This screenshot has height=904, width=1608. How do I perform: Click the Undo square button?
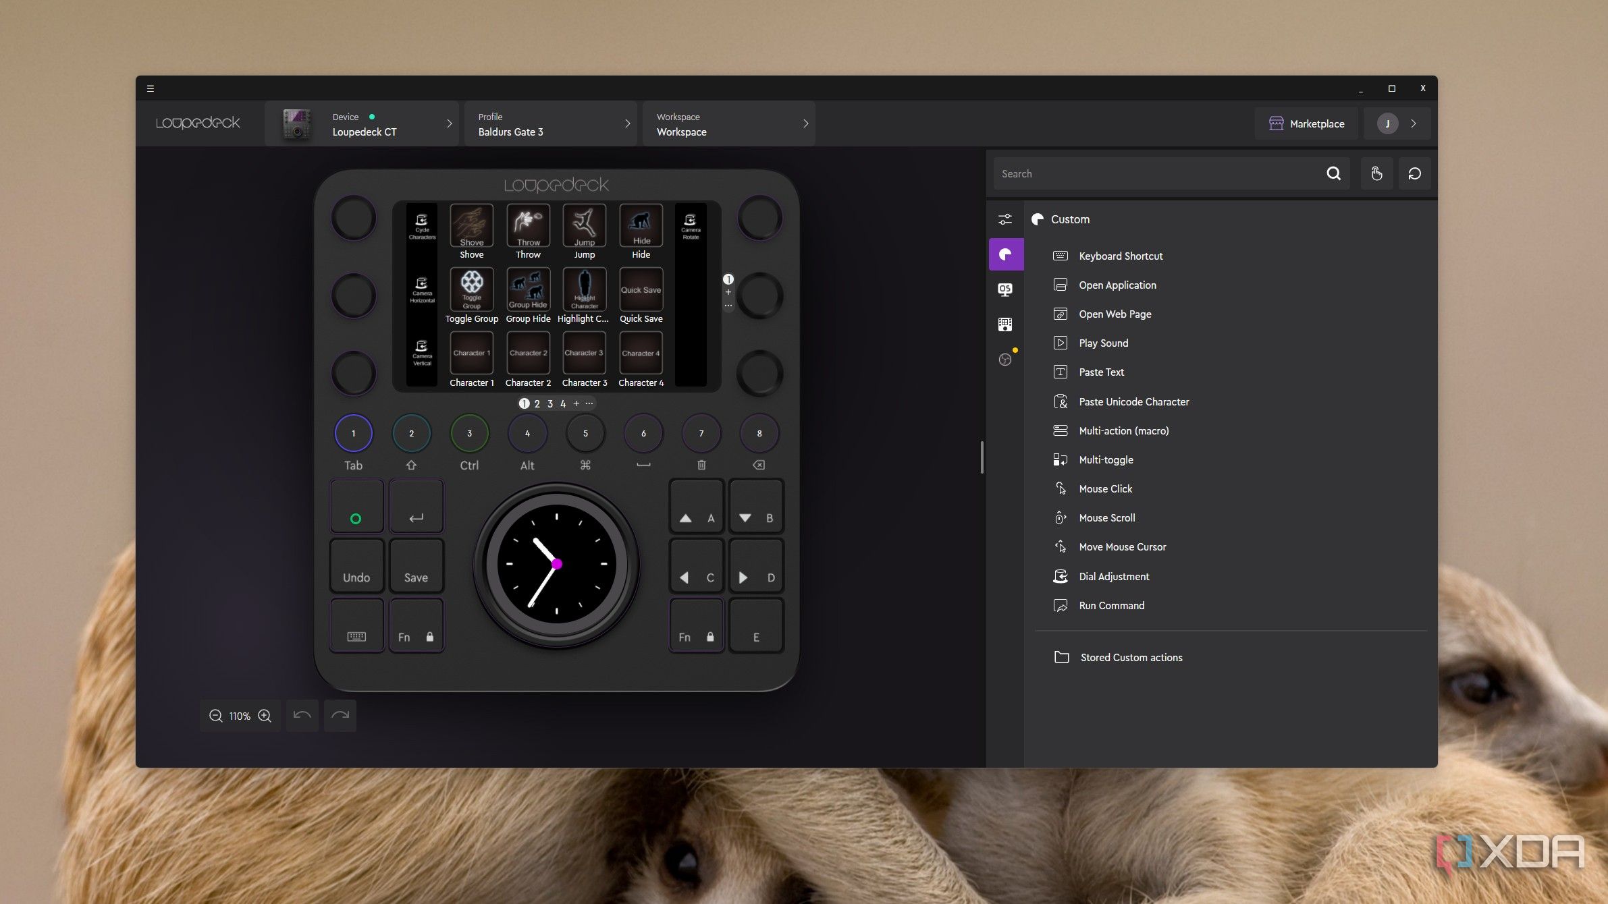tap(356, 566)
